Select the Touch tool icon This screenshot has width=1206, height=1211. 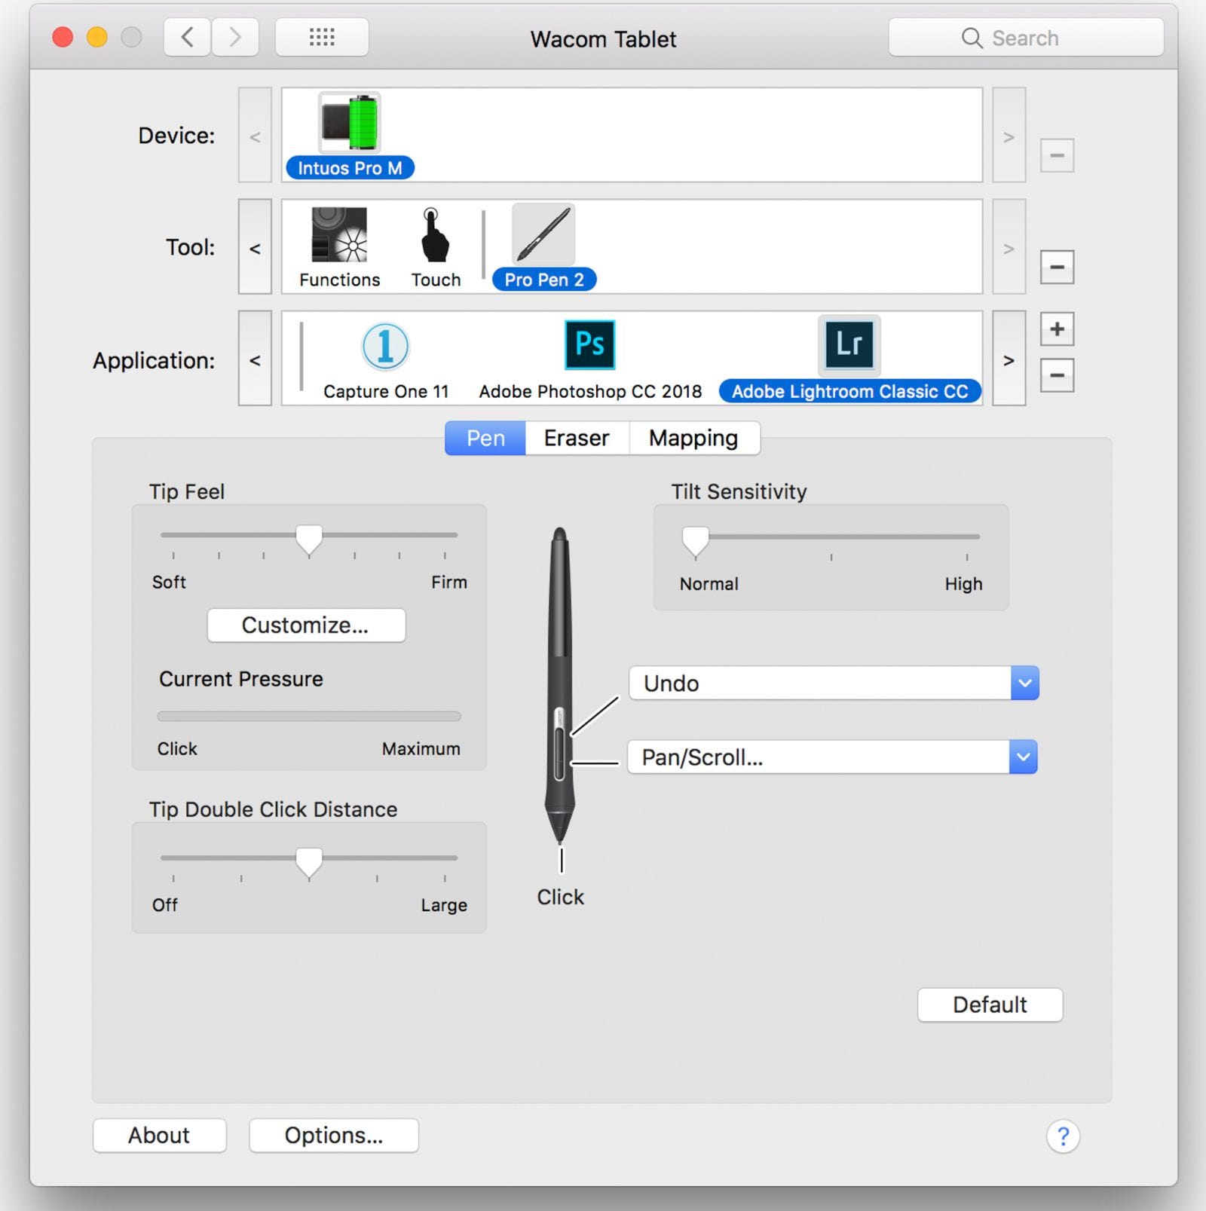pyautogui.click(x=435, y=234)
